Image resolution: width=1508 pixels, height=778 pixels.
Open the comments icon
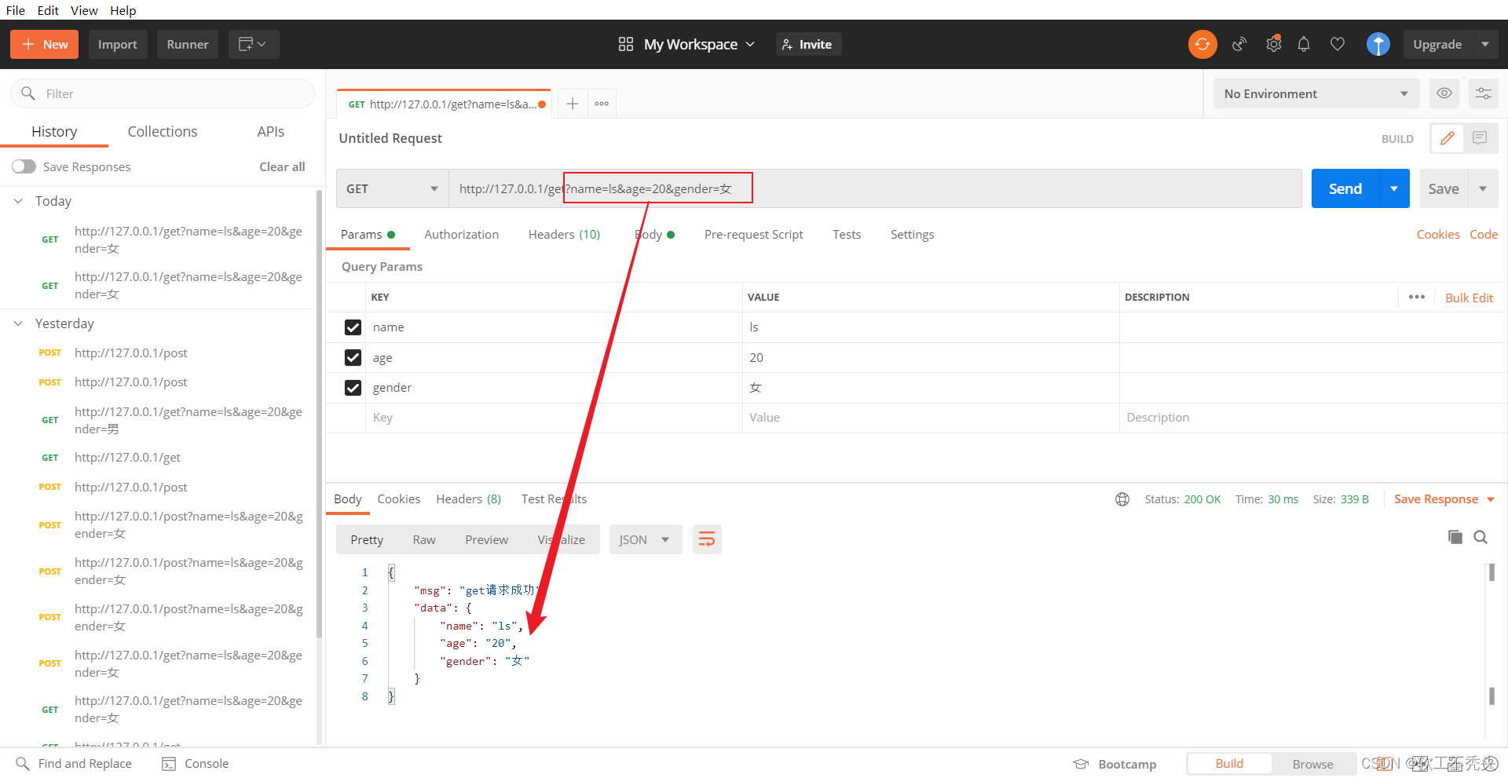click(1480, 138)
